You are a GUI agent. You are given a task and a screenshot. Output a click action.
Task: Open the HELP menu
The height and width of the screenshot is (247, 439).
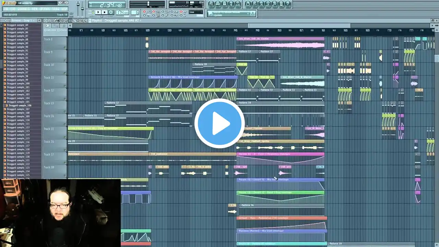point(64,9)
